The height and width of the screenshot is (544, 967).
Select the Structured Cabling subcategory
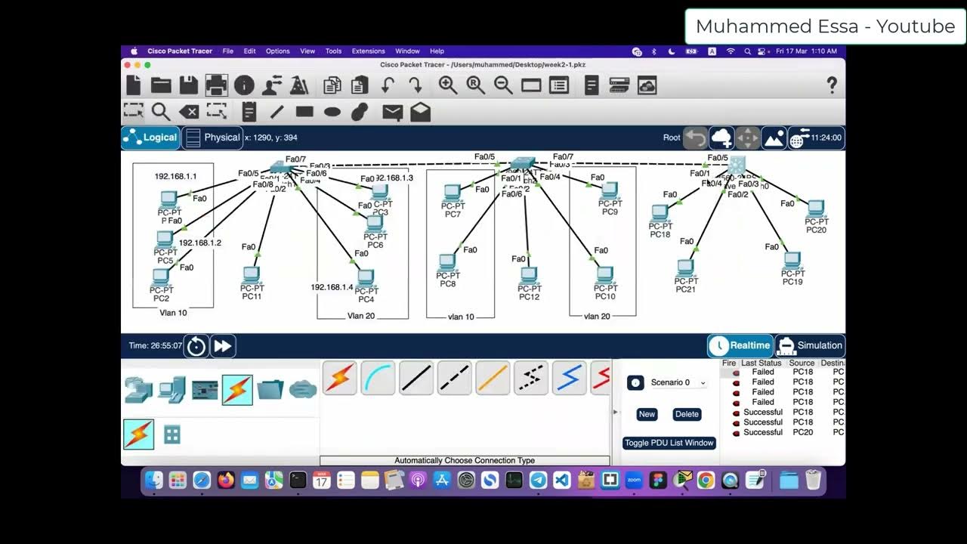tap(172, 434)
